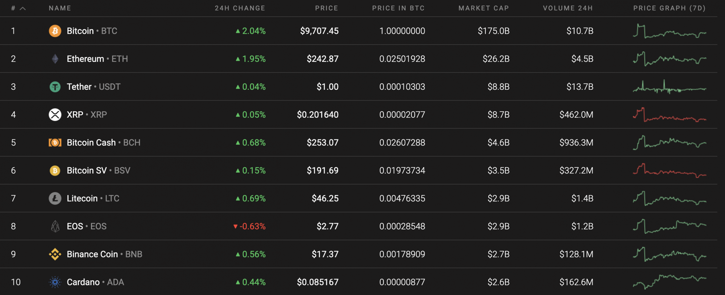The width and height of the screenshot is (725, 295).
Task: Click XRP volume $462.0M
Action: coord(576,114)
